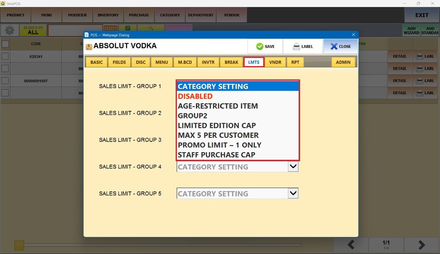
Task: Select the LMTS tab
Action: [254, 62]
